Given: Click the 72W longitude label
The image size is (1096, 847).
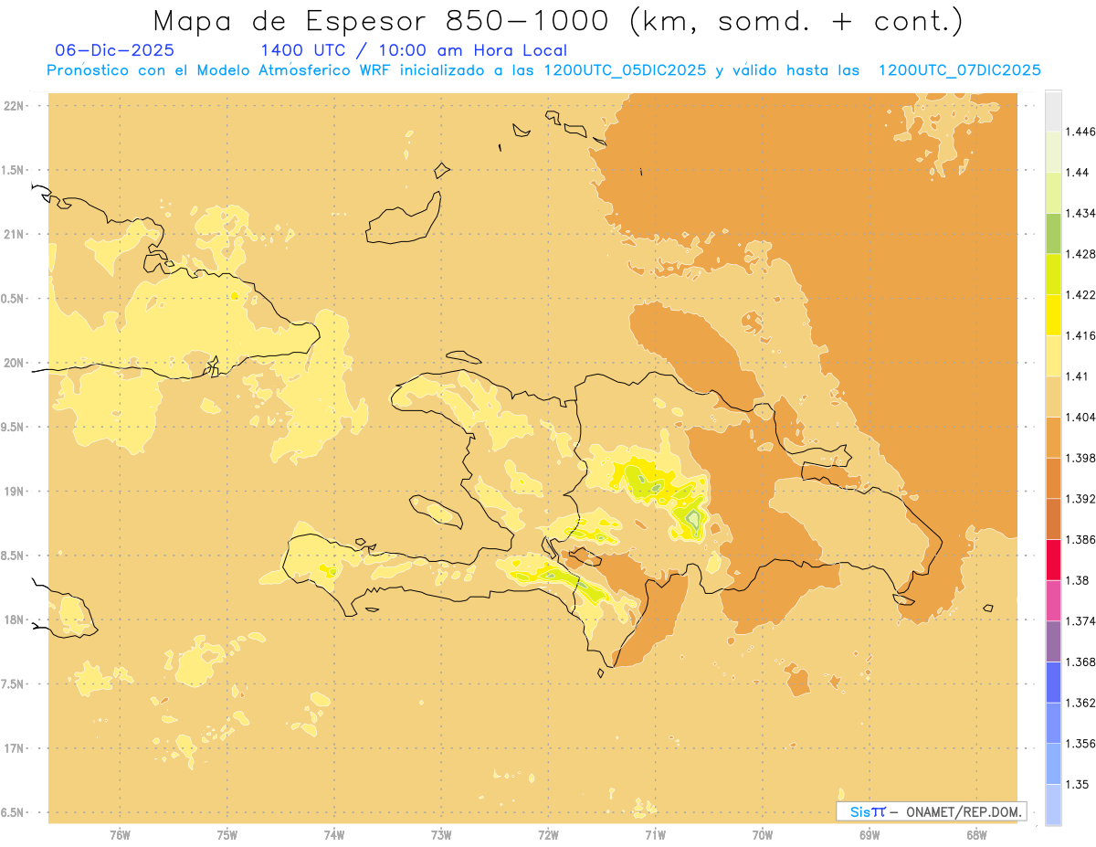Looking at the screenshot, I should pos(548,834).
